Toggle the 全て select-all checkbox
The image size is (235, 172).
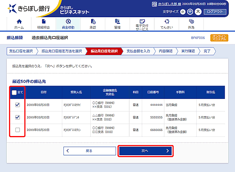14,92
